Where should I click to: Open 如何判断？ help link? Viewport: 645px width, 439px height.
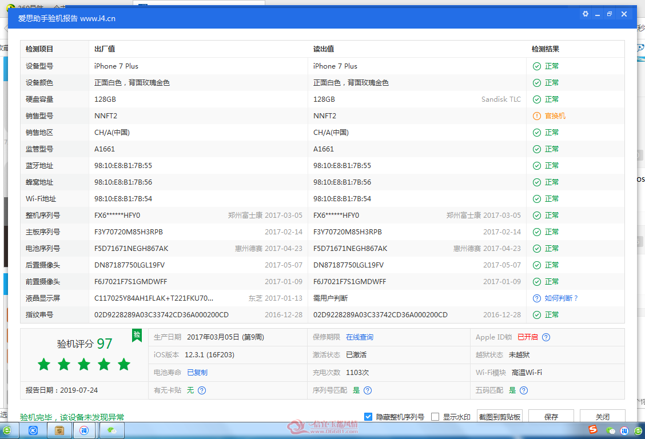562,298
